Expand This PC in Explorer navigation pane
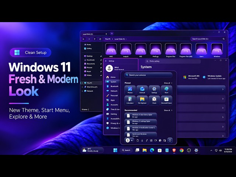The width and height of the screenshot is (236, 177). pyautogui.click(x=82, y=83)
